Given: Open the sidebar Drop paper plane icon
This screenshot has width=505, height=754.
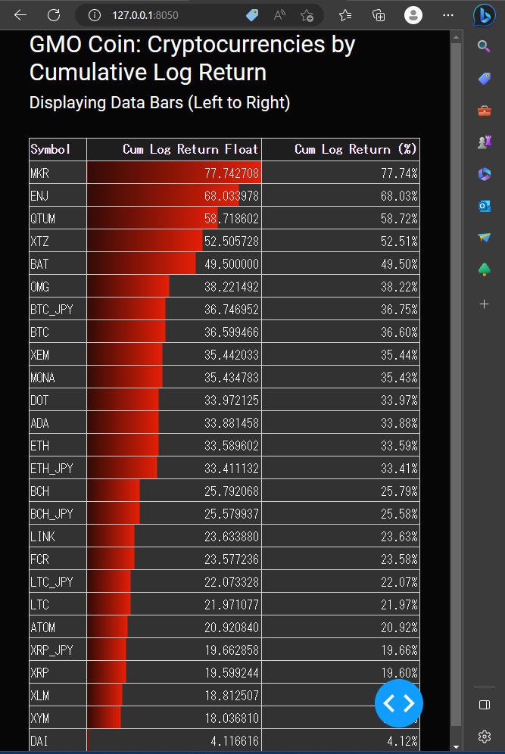Looking at the screenshot, I should tap(485, 238).
